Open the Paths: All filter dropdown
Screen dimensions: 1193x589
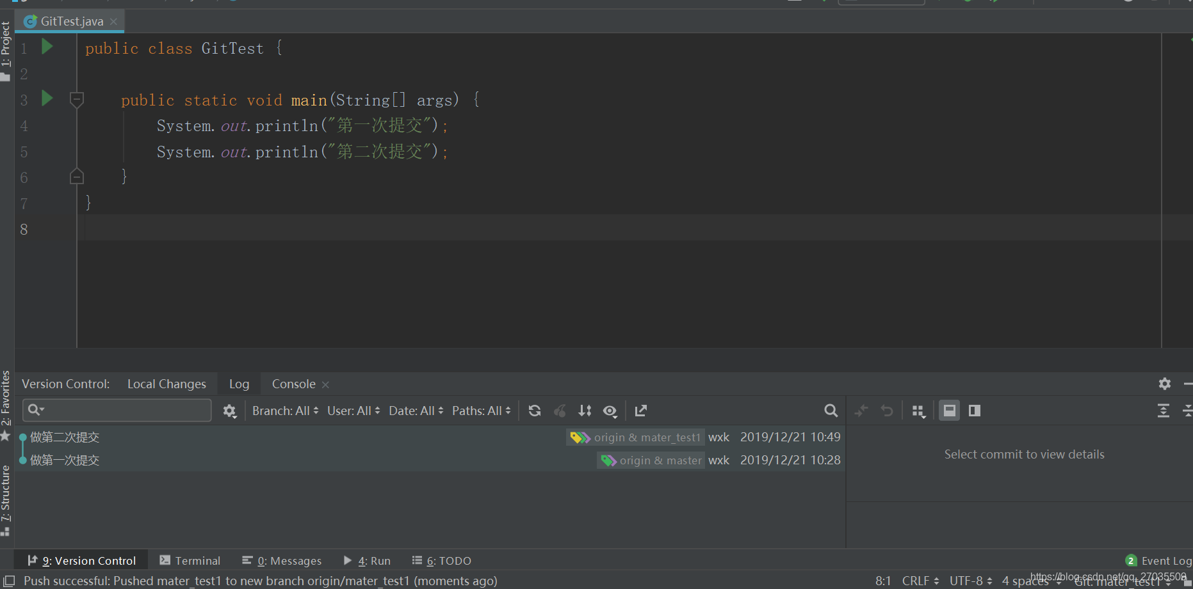482,411
